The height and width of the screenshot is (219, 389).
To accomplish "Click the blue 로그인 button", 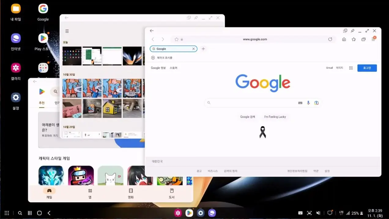I will pos(367,68).
